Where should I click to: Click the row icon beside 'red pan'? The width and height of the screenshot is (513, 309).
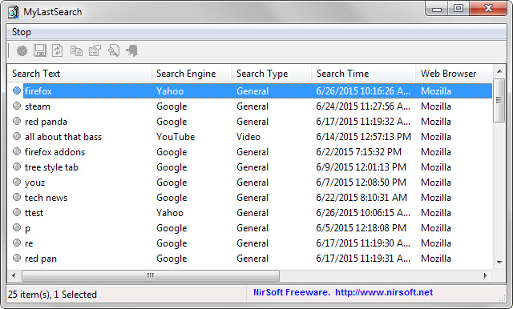[17, 258]
